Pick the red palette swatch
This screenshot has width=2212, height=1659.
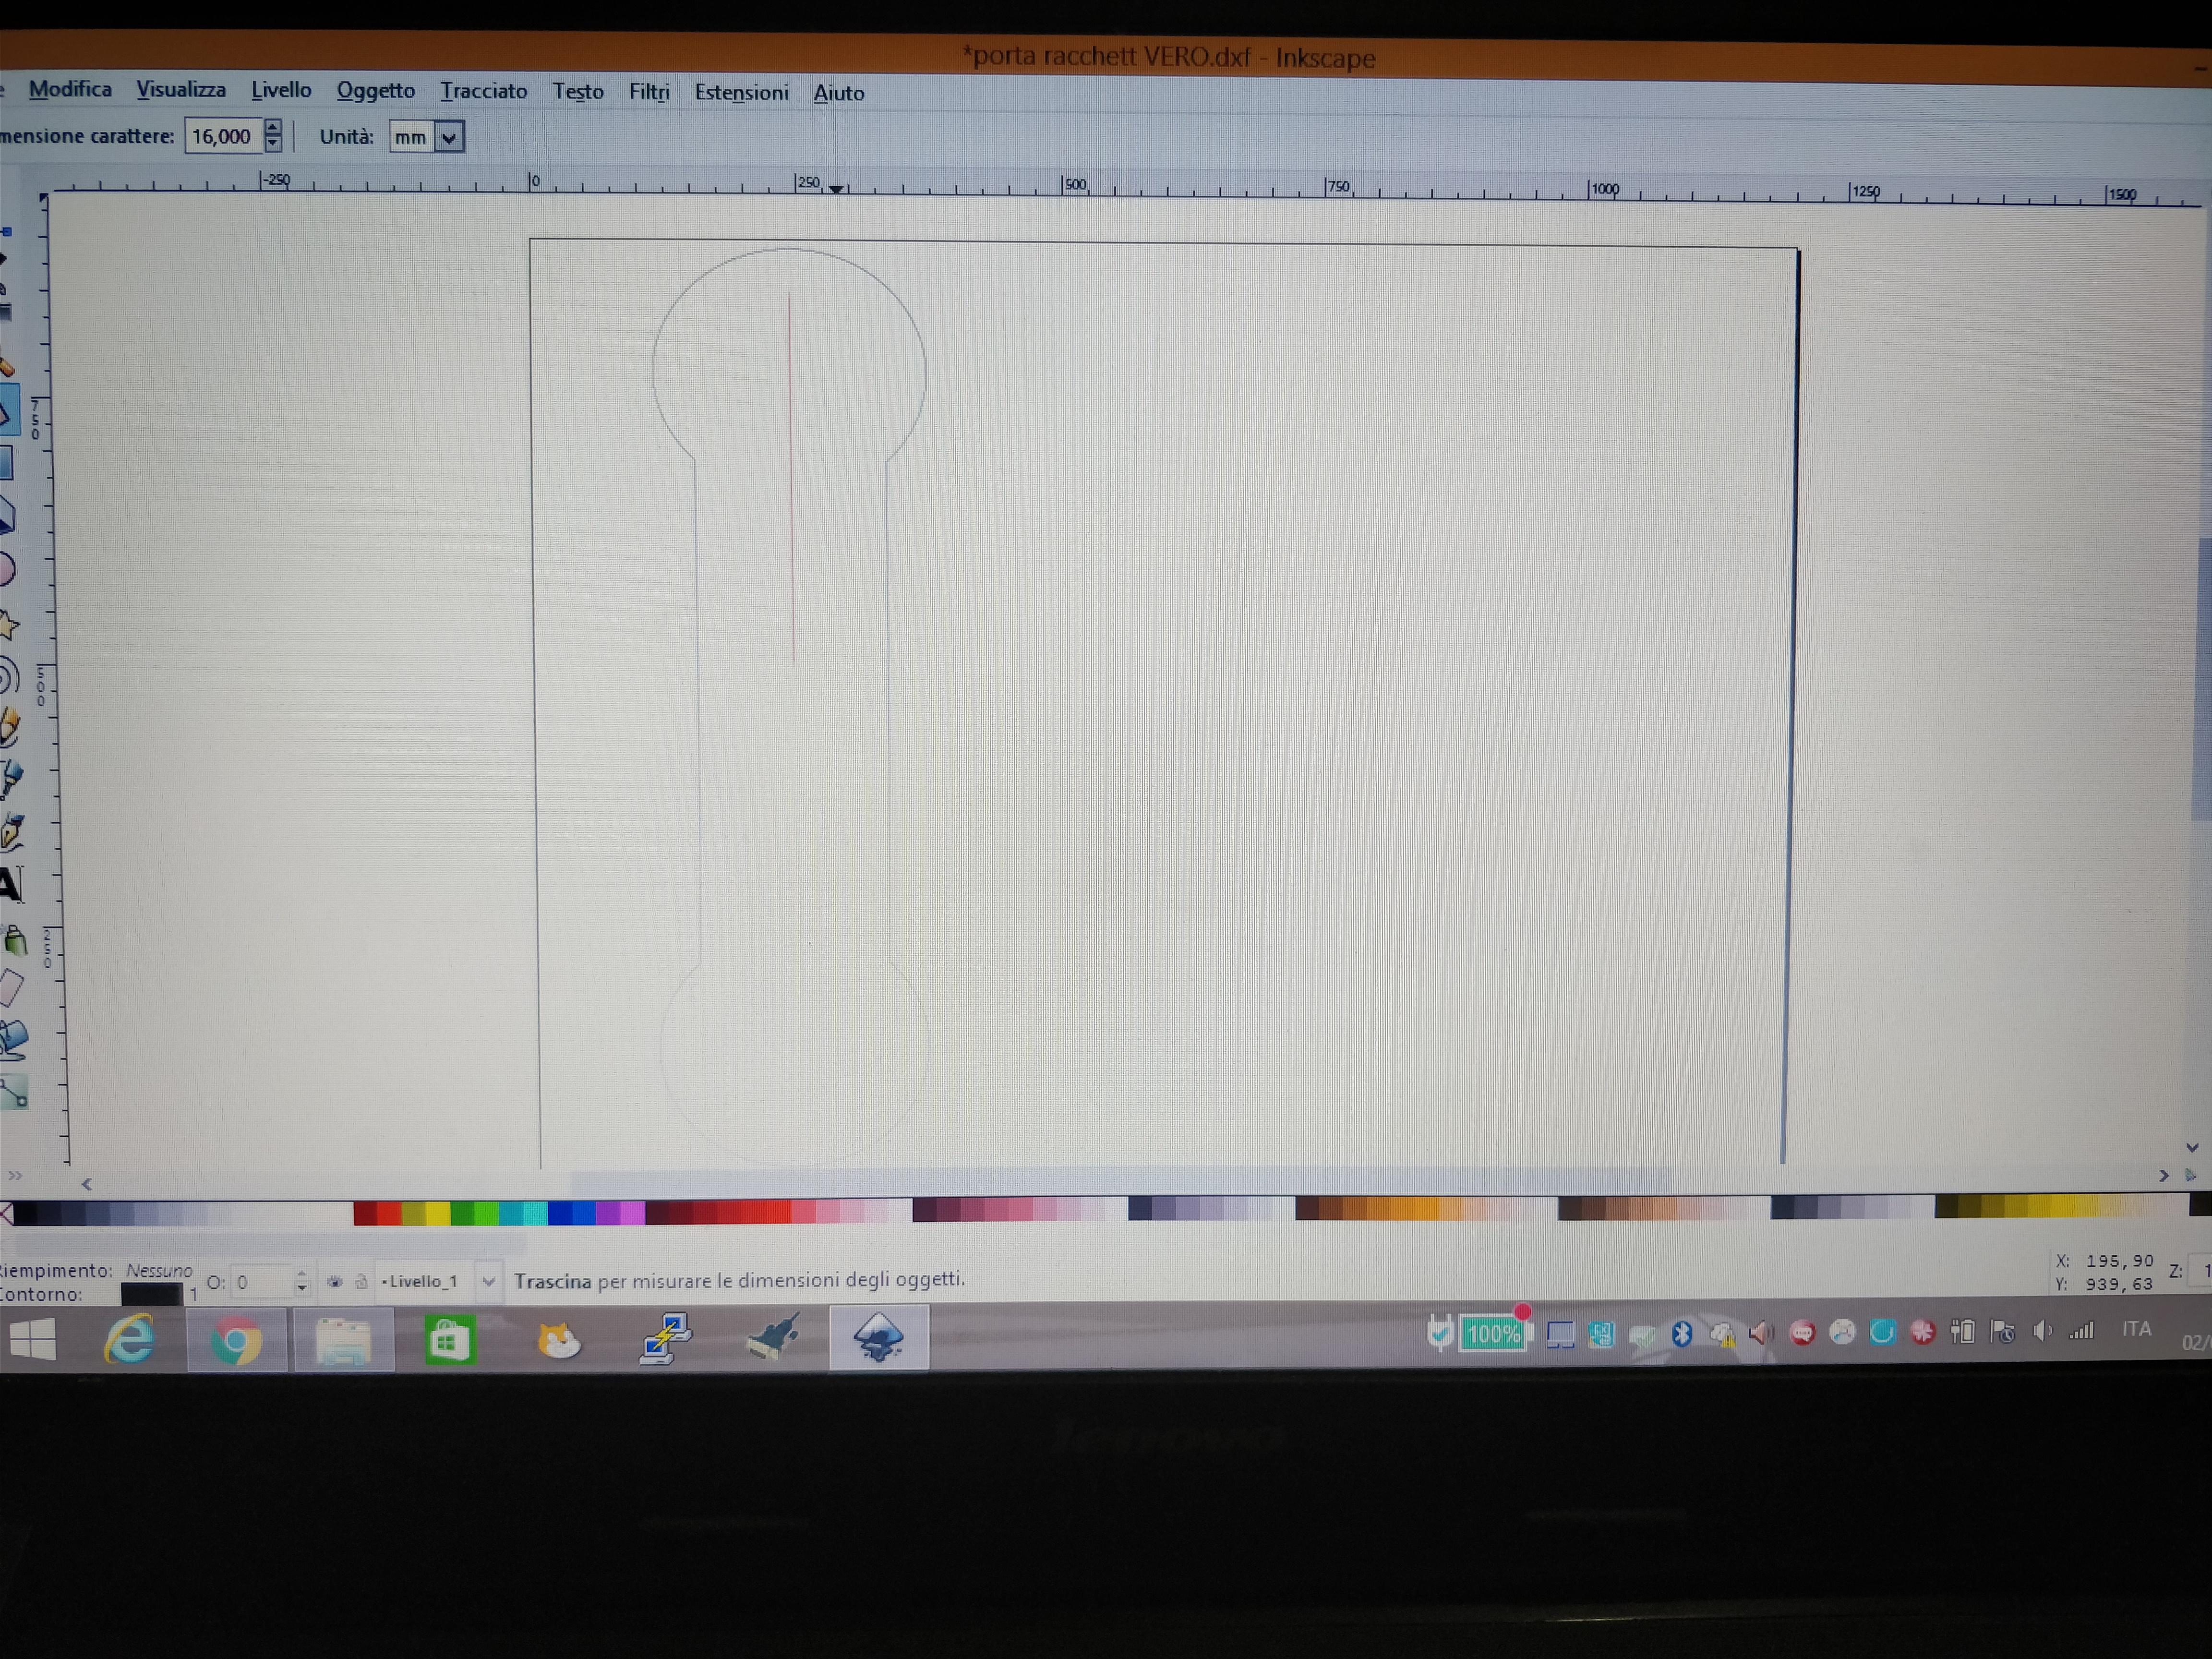coord(389,1213)
